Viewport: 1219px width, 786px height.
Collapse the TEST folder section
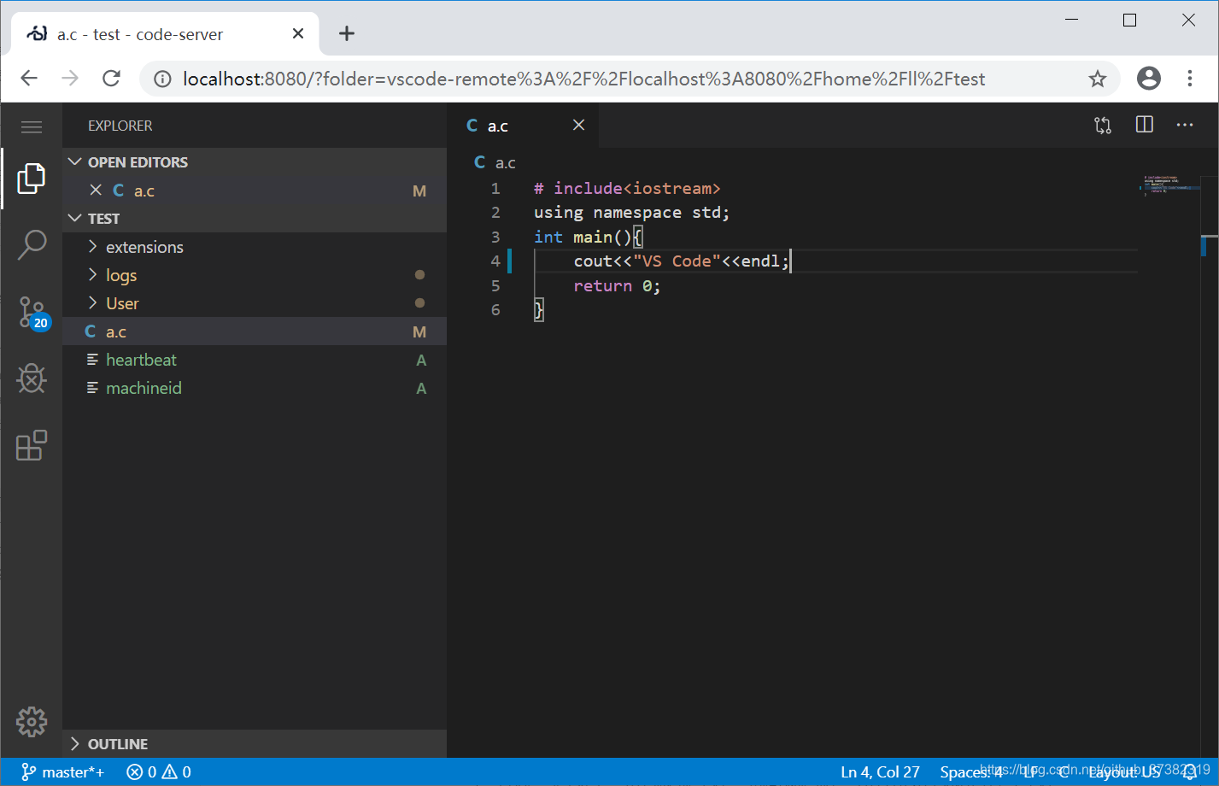pos(255,219)
